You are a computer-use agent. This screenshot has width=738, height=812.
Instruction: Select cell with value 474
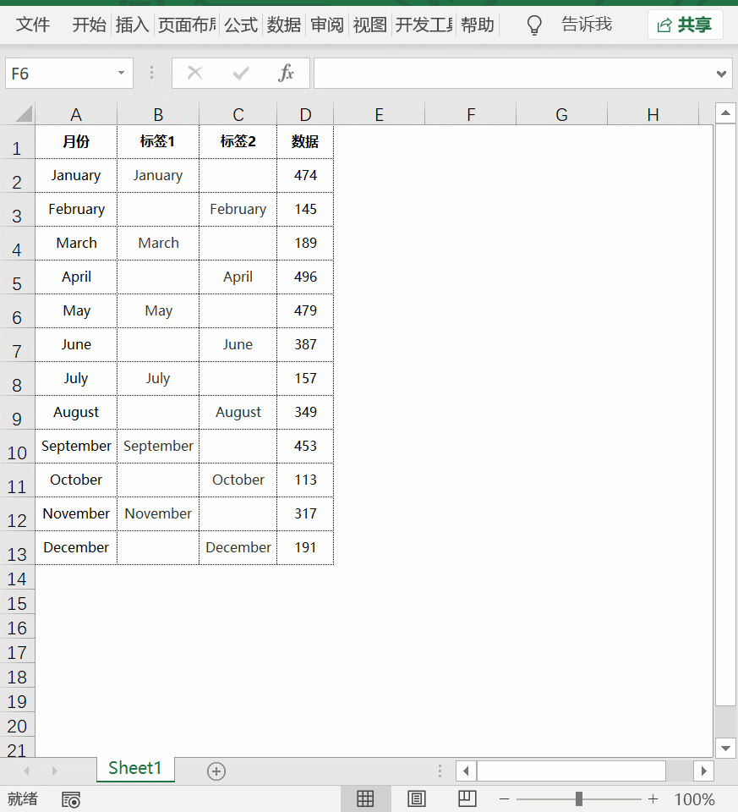tap(305, 176)
